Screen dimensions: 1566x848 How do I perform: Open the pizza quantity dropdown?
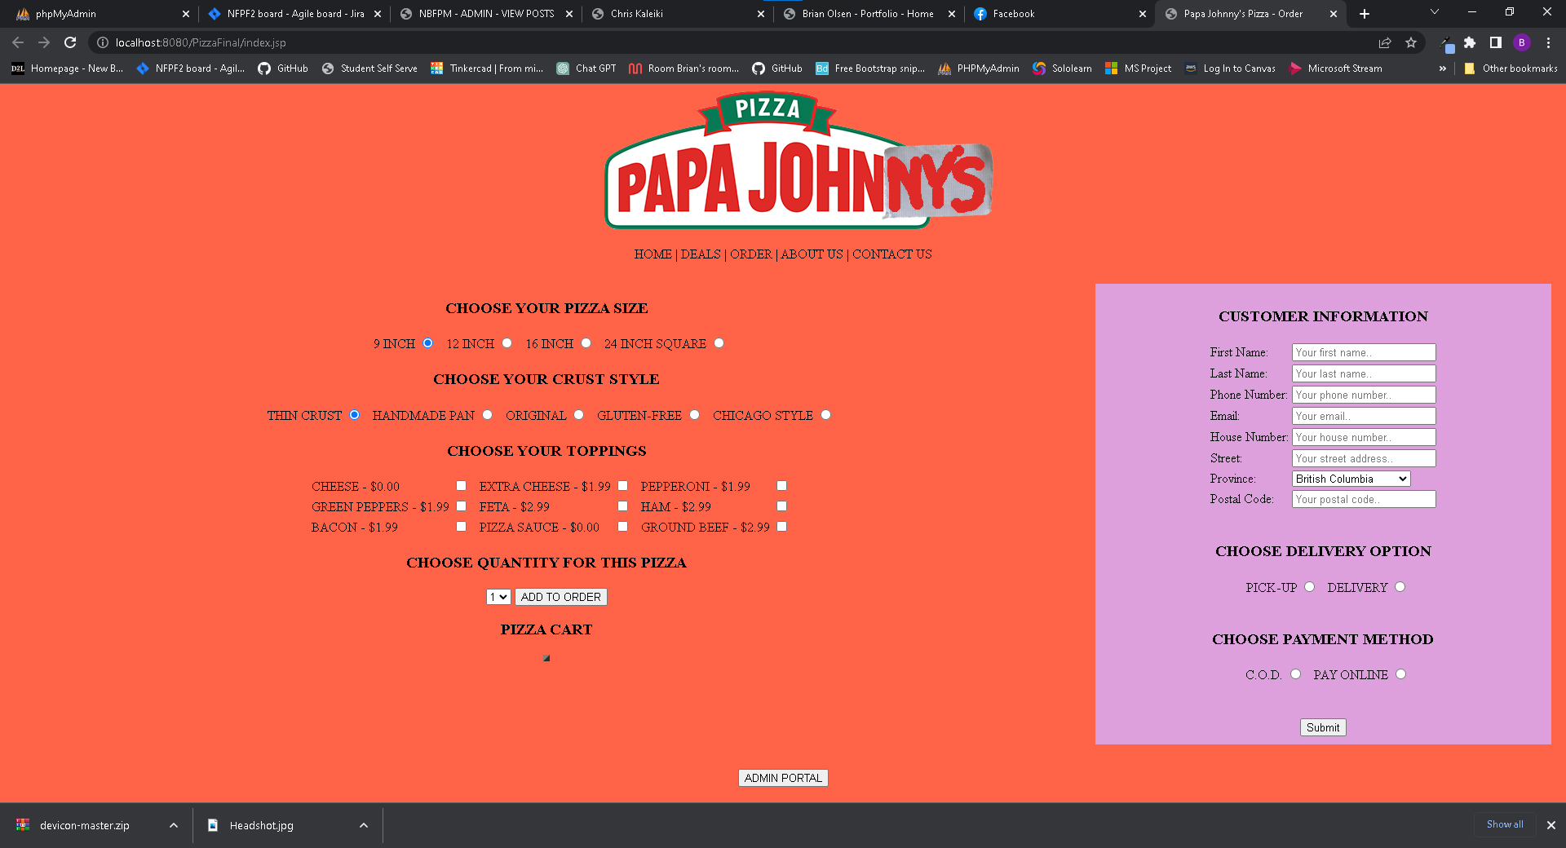click(x=498, y=597)
